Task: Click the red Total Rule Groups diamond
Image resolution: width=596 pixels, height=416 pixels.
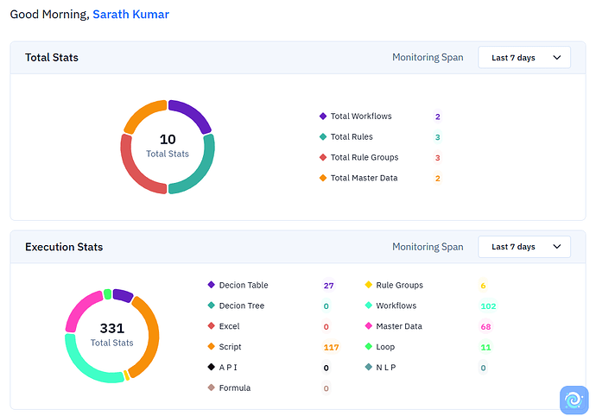Action: click(323, 157)
